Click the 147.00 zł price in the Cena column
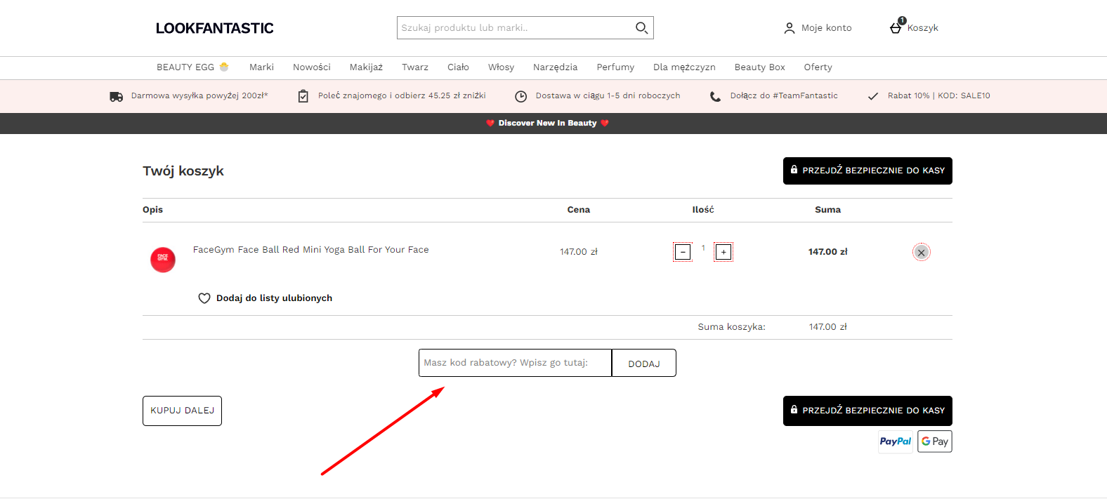 pos(579,252)
